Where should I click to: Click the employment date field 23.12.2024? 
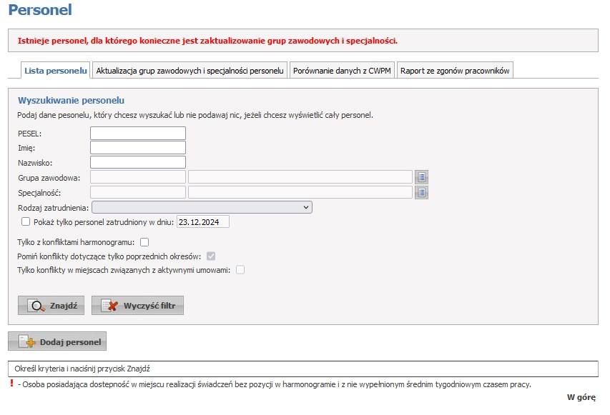(202, 222)
